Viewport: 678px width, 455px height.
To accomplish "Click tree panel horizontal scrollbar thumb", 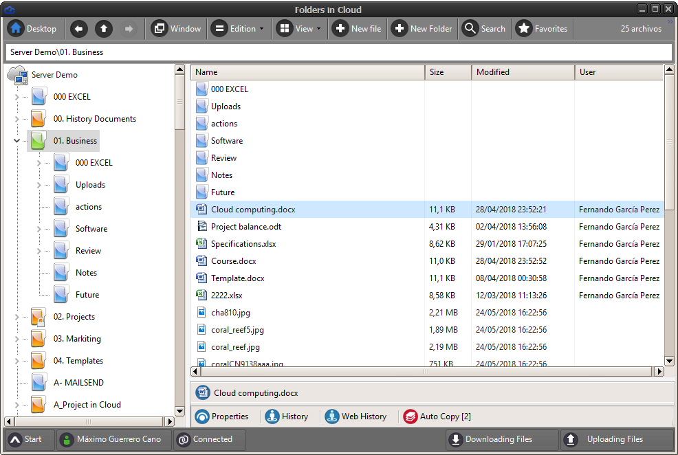I will [89, 421].
